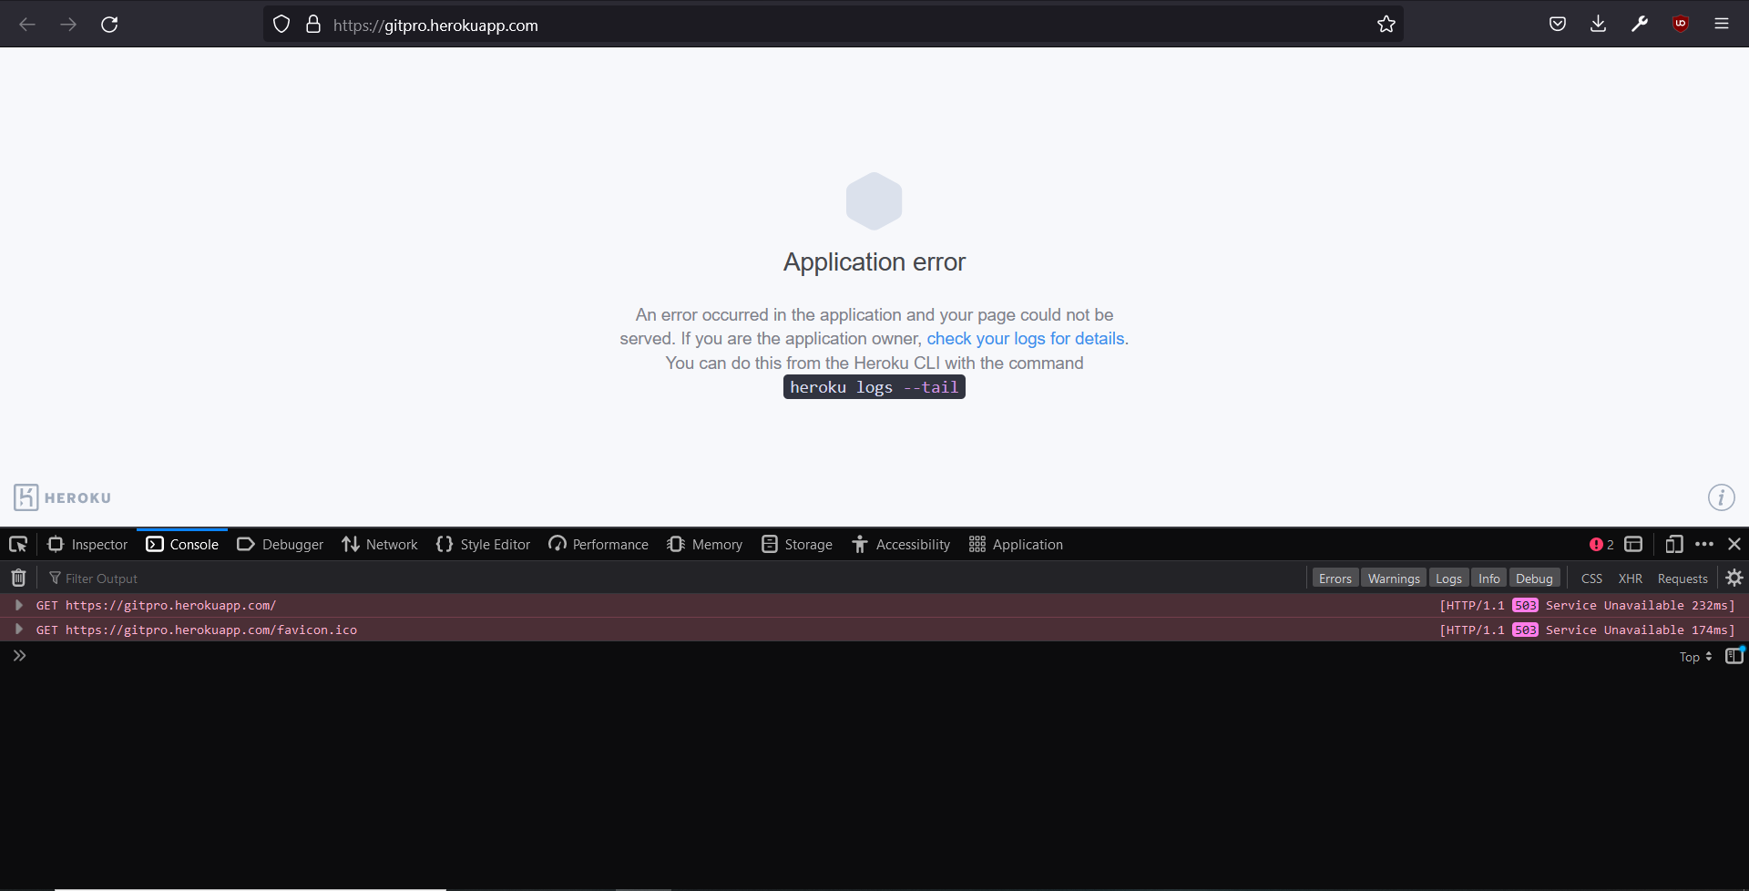Image resolution: width=1749 pixels, height=891 pixels.
Task: Open console settings gear
Action: [x=1734, y=578]
